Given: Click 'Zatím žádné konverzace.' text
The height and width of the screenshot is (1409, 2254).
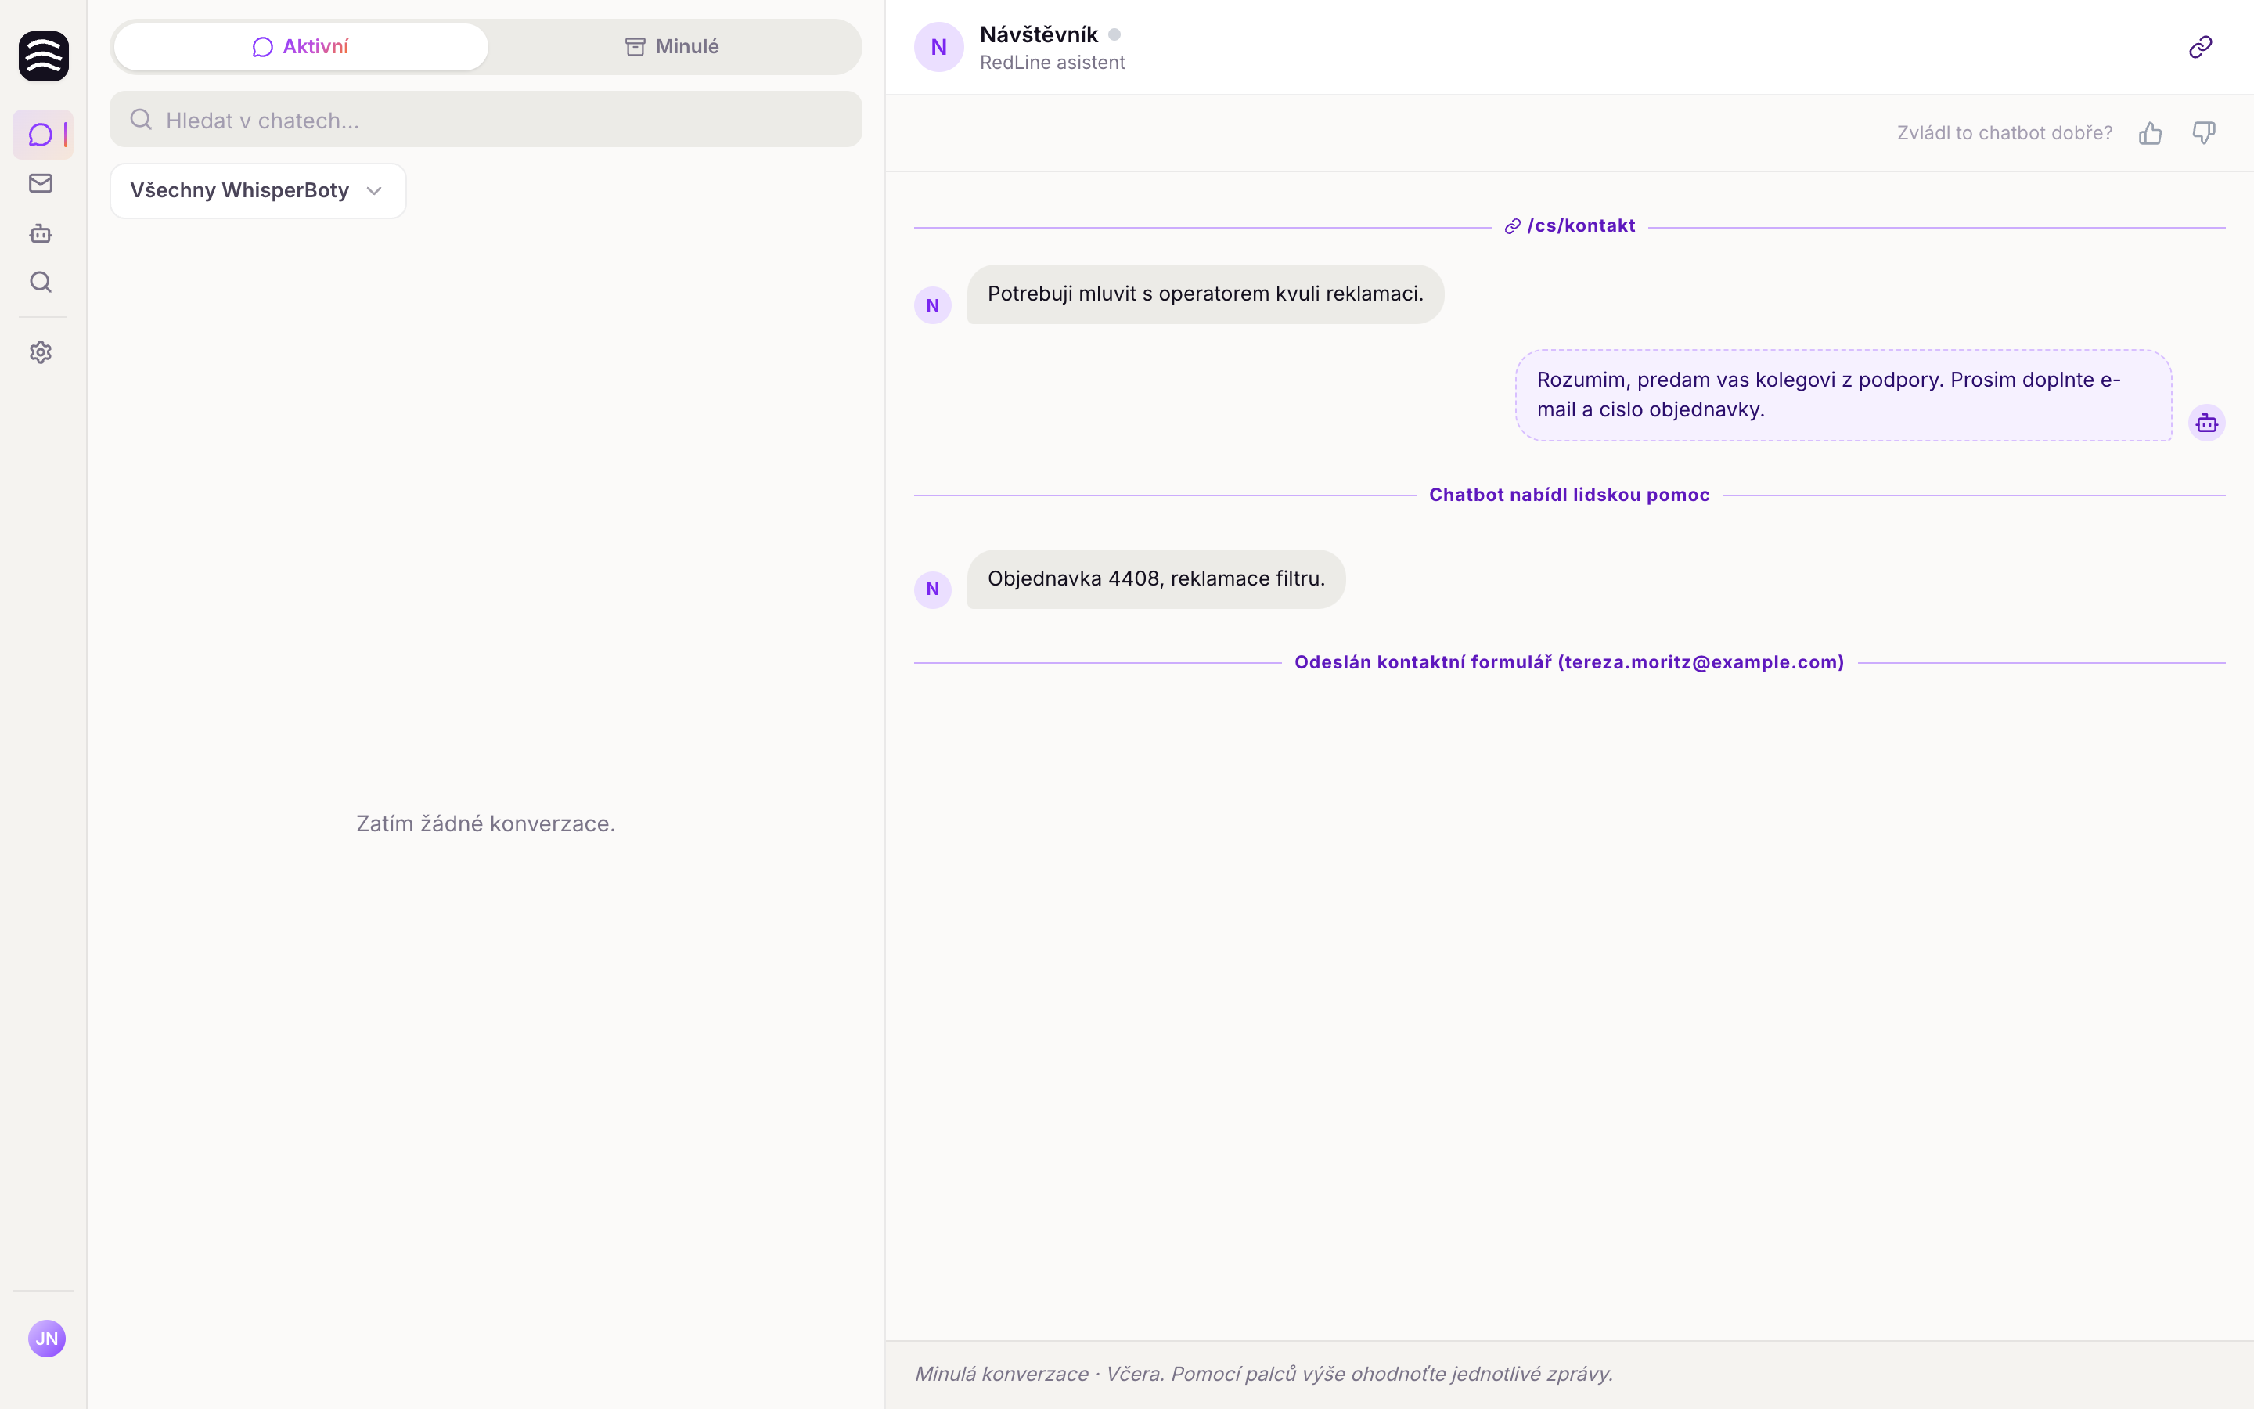Looking at the screenshot, I should pyautogui.click(x=486, y=823).
